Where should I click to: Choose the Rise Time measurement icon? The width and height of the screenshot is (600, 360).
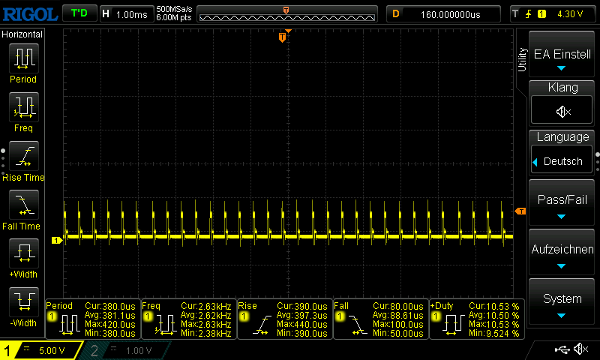[x=24, y=156]
